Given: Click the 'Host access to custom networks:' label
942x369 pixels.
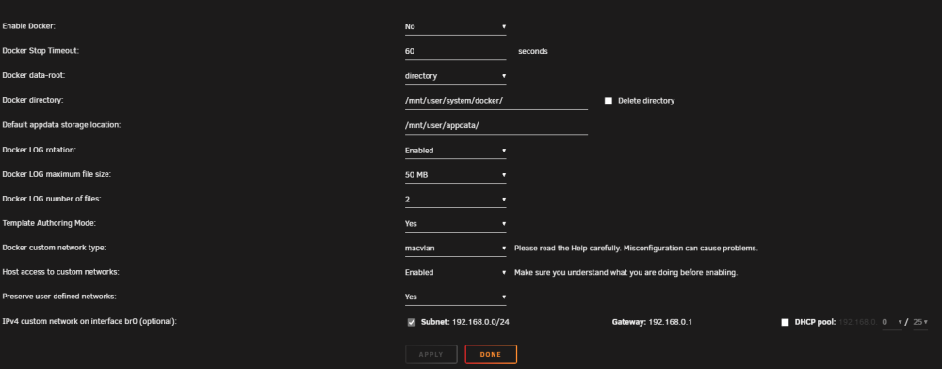Looking at the screenshot, I should (x=60, y=272).
